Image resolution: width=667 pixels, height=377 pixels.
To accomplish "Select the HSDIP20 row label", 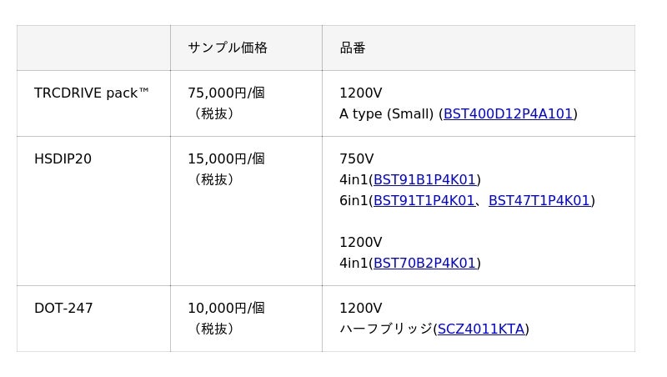I will pyautogui.click(x=63, y=159).
